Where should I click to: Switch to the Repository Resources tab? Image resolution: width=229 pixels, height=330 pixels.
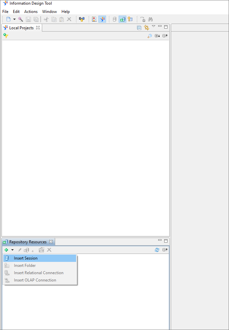click(28, 242)
